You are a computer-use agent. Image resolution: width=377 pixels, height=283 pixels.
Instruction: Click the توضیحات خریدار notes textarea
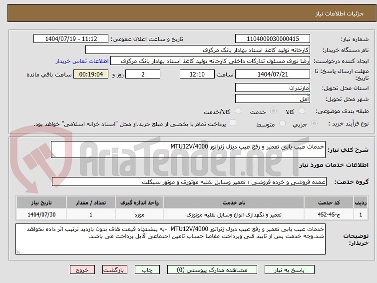point(170,239)
